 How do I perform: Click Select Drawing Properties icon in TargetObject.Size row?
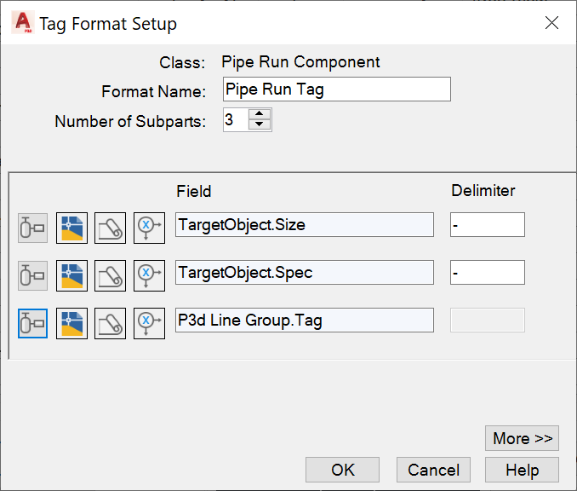[x=71, y=228]
